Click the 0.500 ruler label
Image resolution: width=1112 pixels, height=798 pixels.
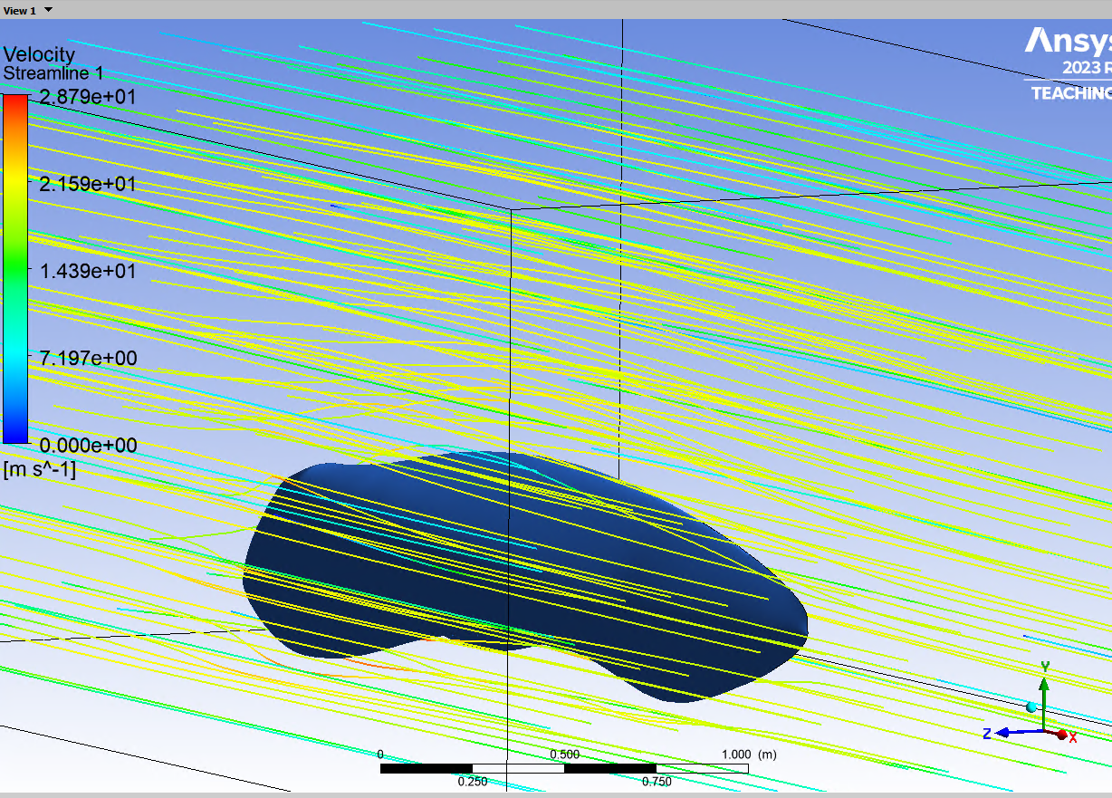pos(564,754)
